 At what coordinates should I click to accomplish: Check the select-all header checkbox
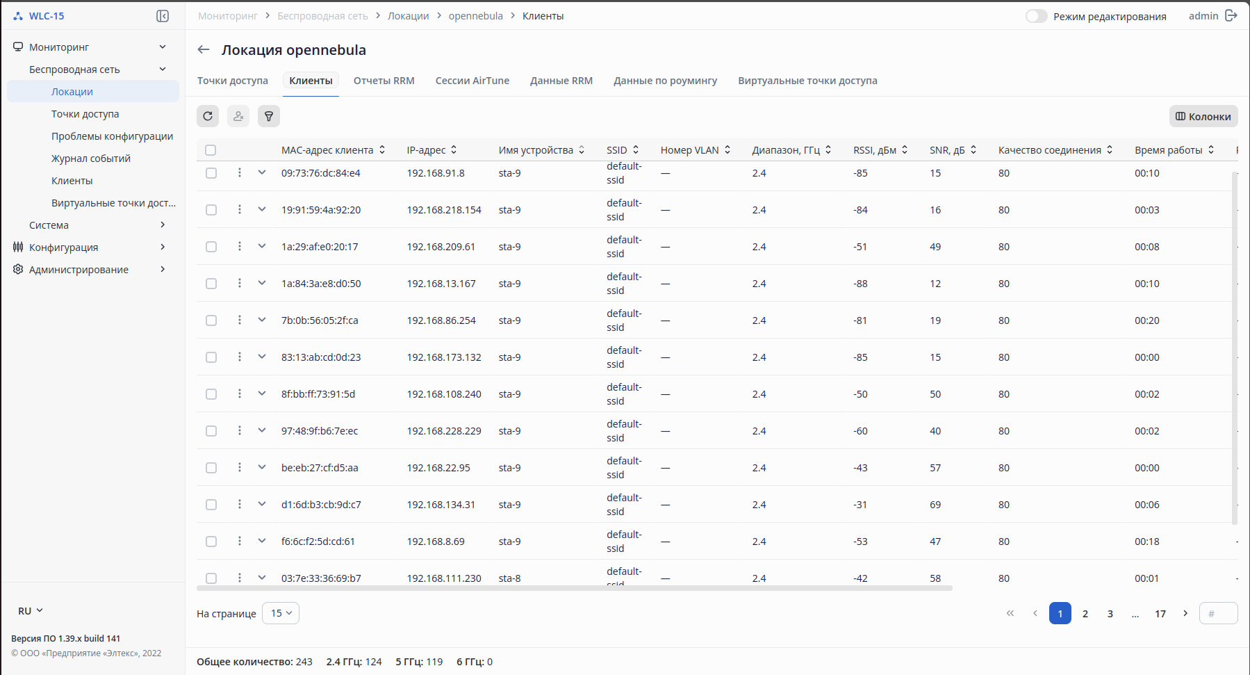211,150
